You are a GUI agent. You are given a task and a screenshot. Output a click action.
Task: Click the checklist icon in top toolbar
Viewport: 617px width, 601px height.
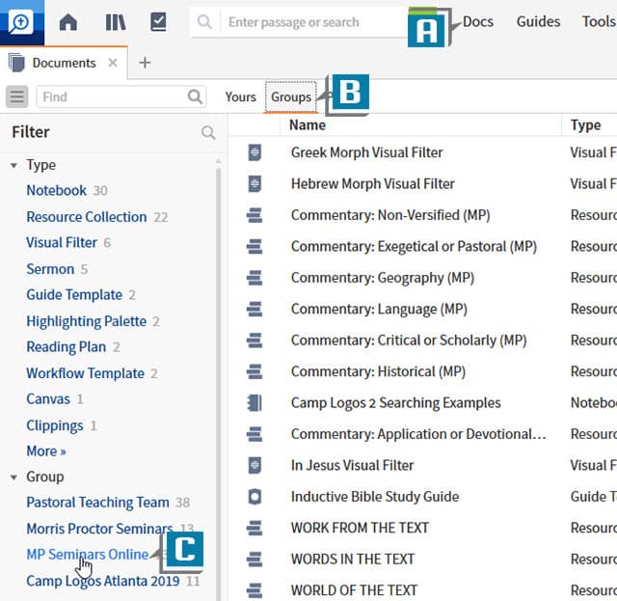click(x=159, y=22)
